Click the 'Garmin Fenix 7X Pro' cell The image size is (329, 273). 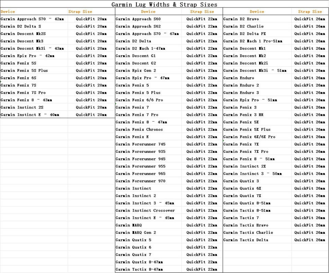tap(257, 151)
